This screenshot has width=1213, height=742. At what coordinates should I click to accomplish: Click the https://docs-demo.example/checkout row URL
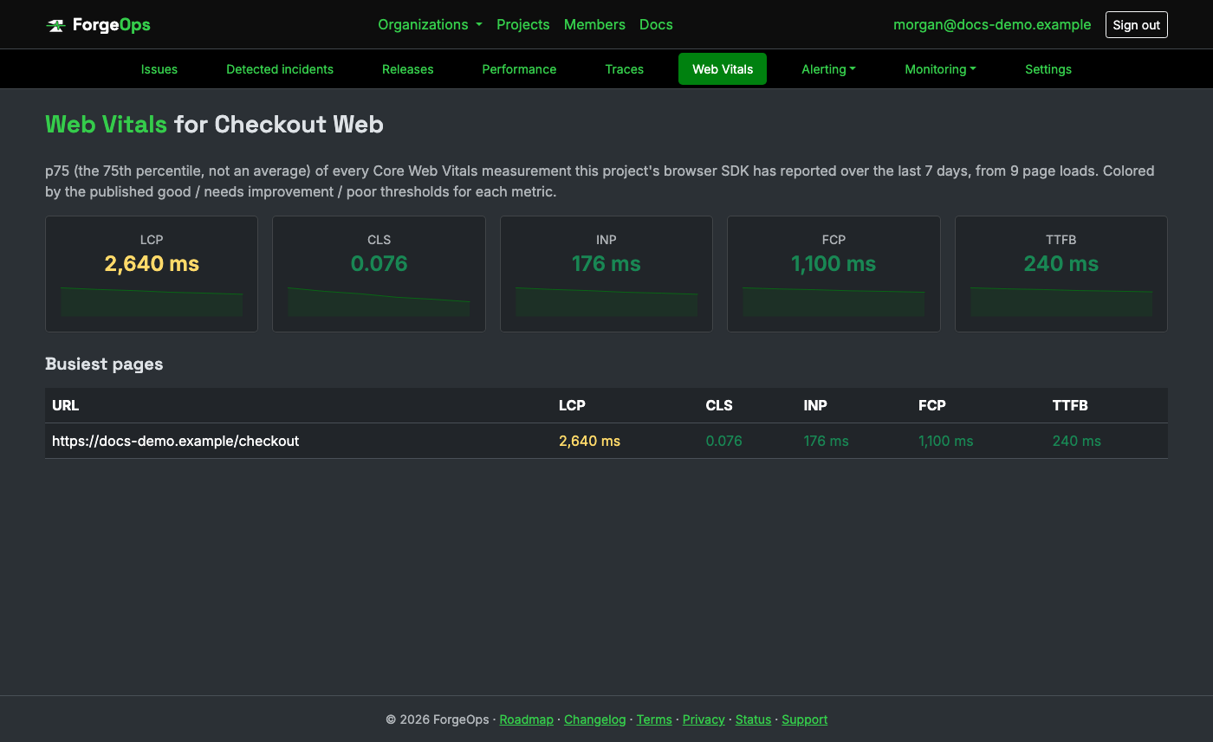175,441
